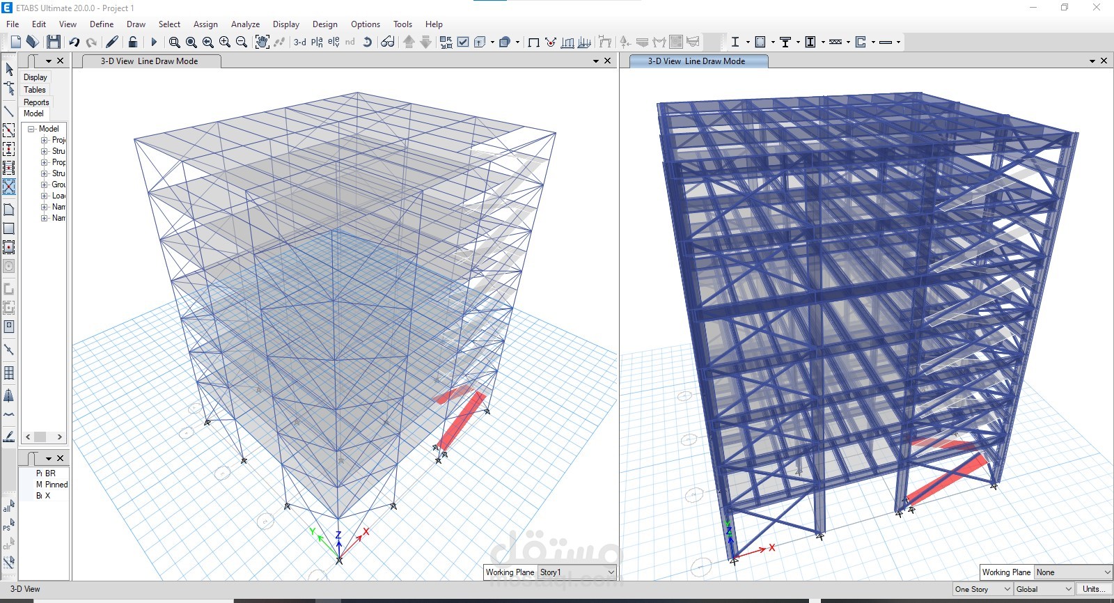The height and width of the screenshot is (603, 1114).
Task: Expand the Proj tree node
Action: pyautogui.click(x=45, y=140)
